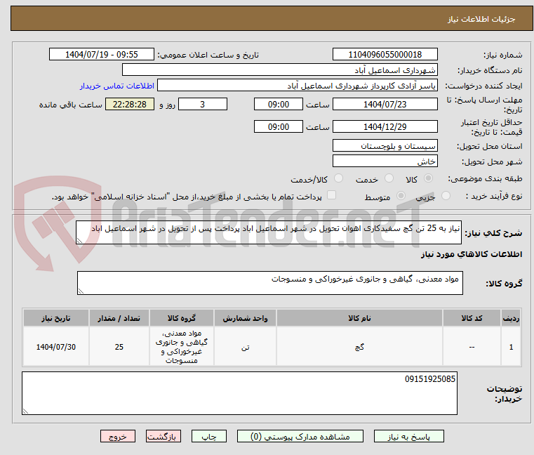Viewport: 534px width, 455px height.
Task: Click the گروه کالا table column header
Action: coord(182,318)
